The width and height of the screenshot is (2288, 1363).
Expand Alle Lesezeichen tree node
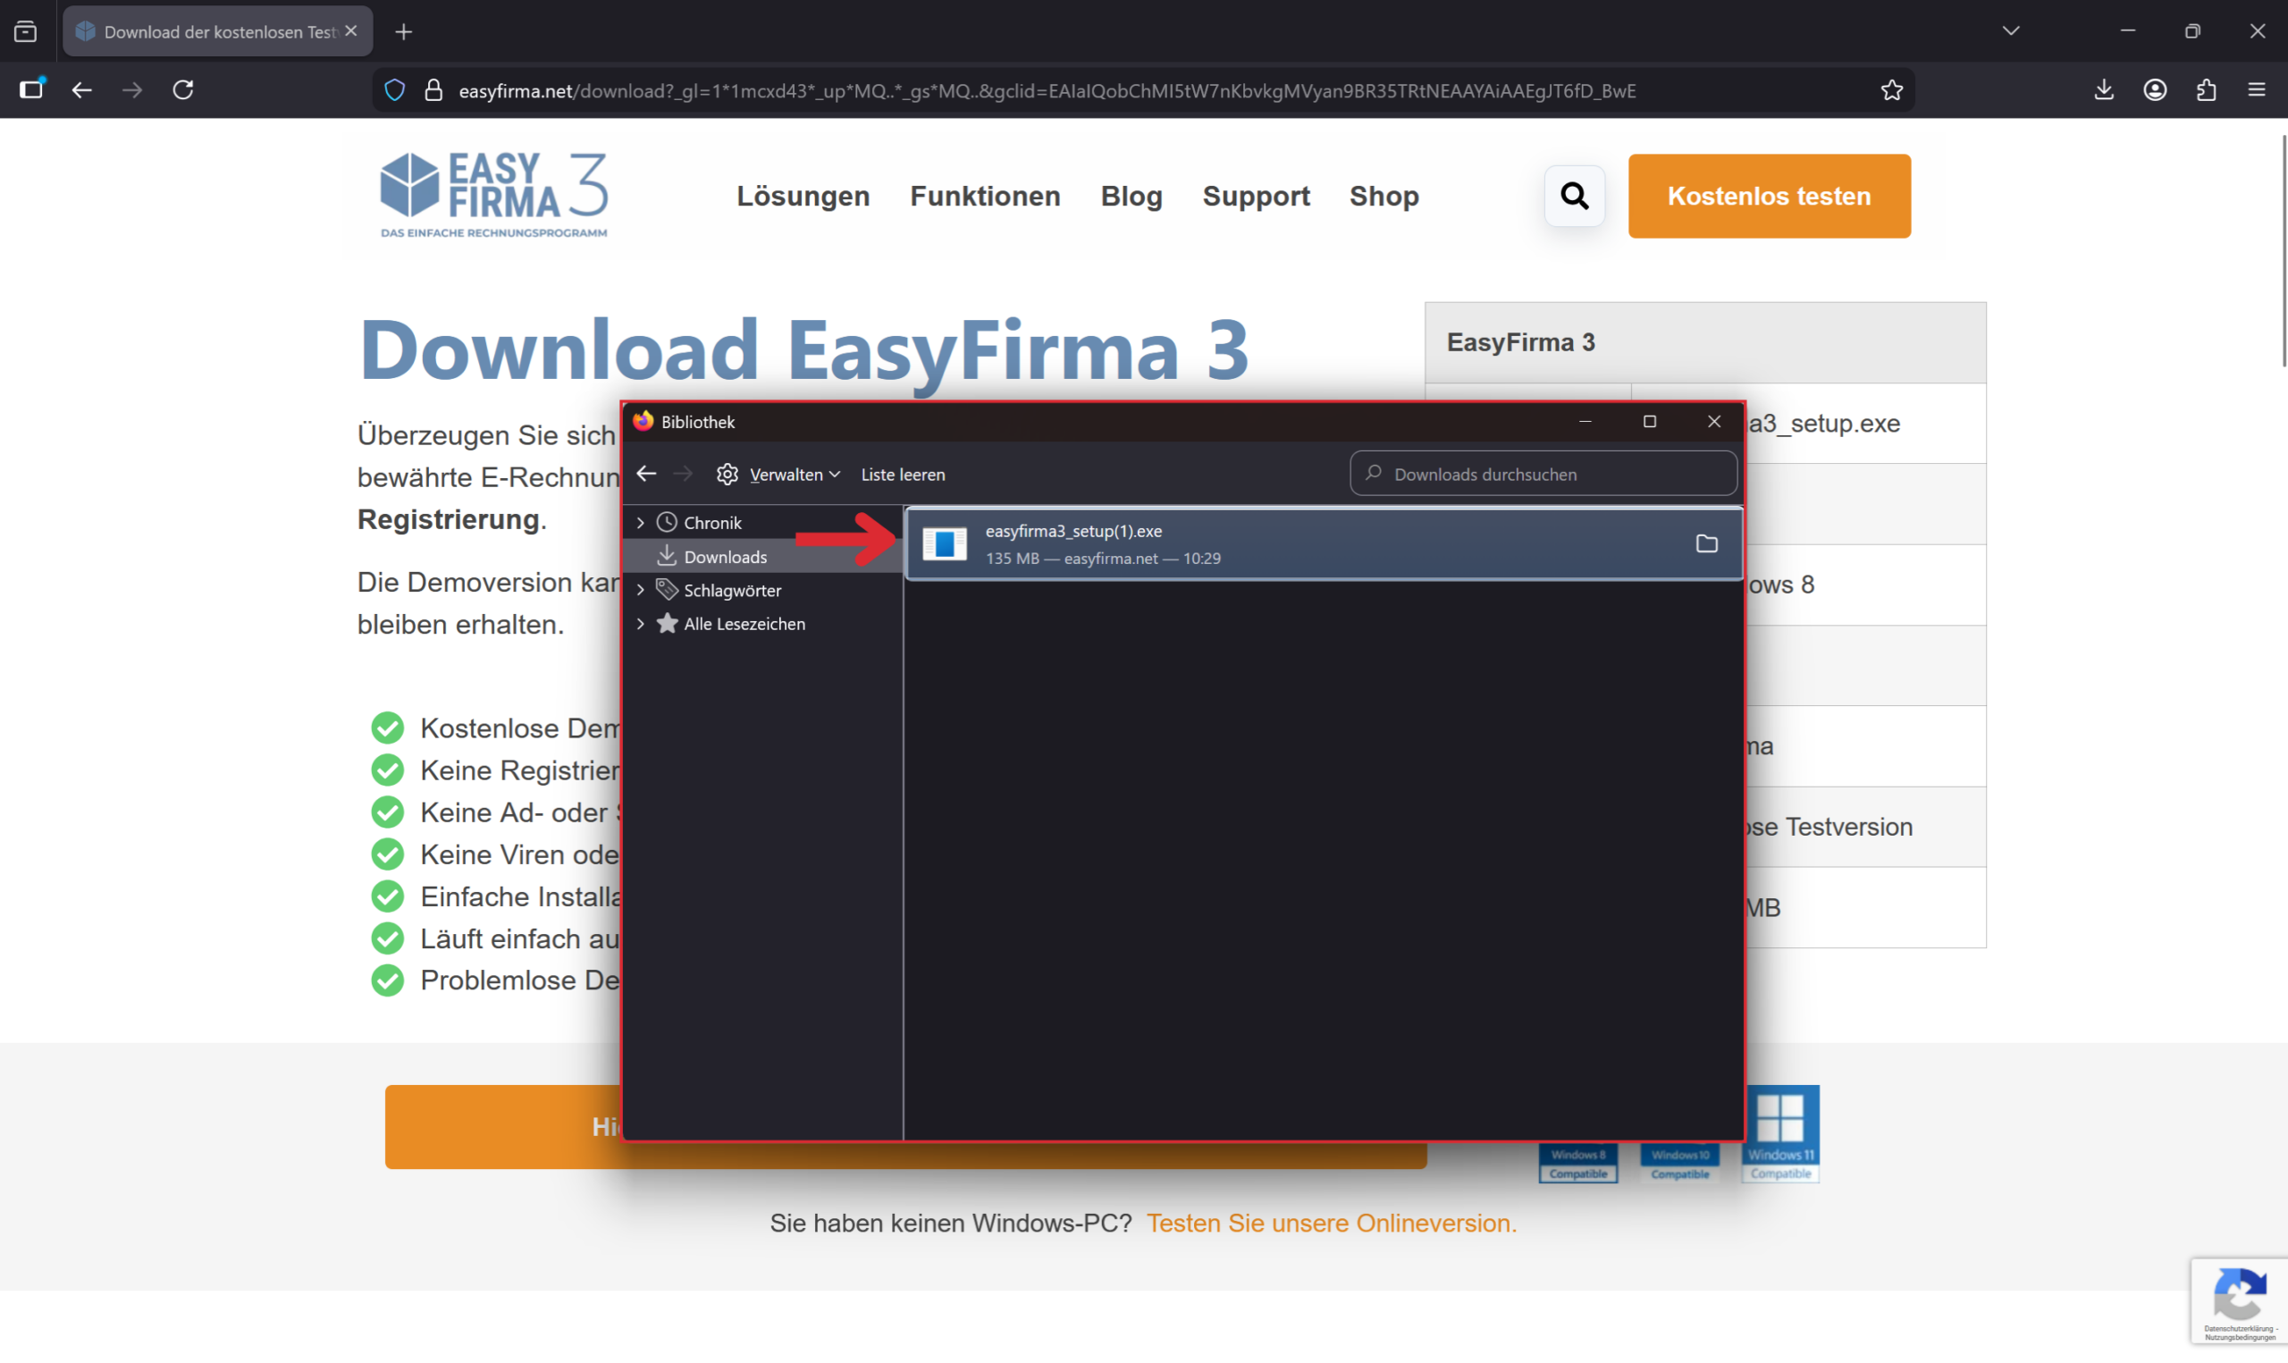(x=641, y=624)
